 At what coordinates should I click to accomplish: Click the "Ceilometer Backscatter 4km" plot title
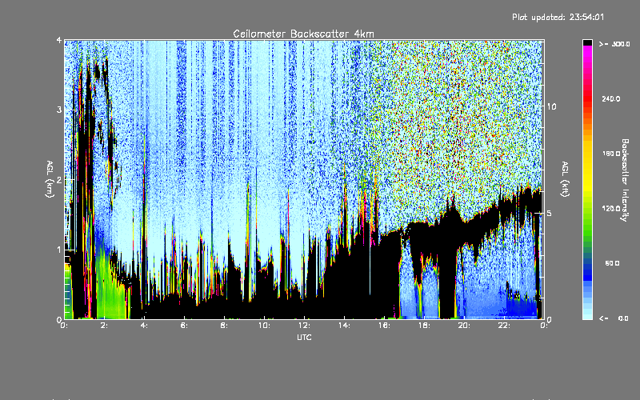pyautogui.click(x=303, y=34)
